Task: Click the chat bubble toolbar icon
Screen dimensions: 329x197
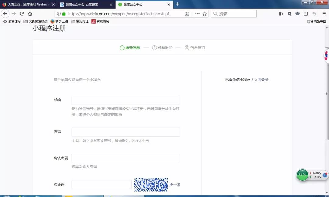Action: click(x=298, y=14)
